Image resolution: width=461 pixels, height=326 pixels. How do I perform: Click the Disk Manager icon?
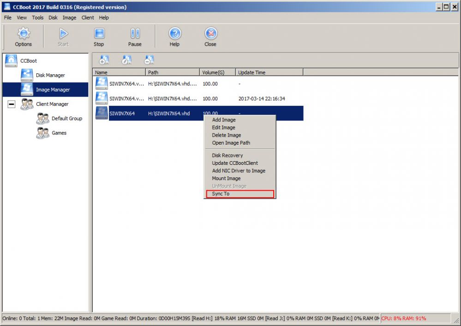27,75
